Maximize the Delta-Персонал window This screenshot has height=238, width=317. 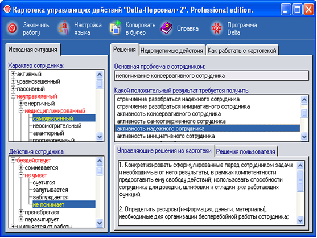297,10
